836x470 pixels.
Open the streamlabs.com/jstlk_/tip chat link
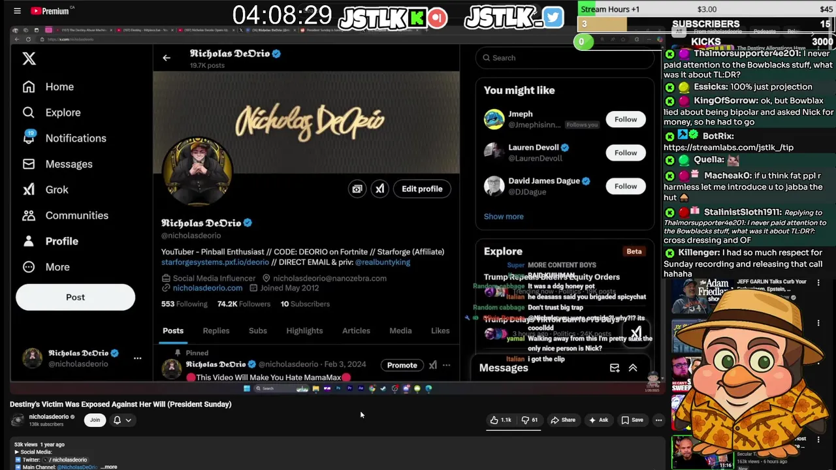coord(728,148)
